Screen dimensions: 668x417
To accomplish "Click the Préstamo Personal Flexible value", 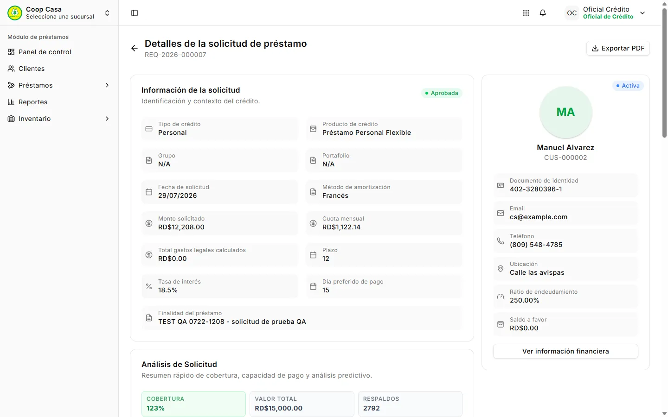I will tap(367, 133).
